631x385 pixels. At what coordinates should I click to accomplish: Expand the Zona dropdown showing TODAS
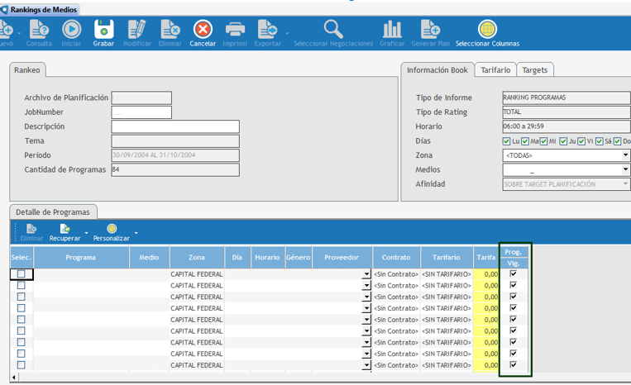(625, 155)
